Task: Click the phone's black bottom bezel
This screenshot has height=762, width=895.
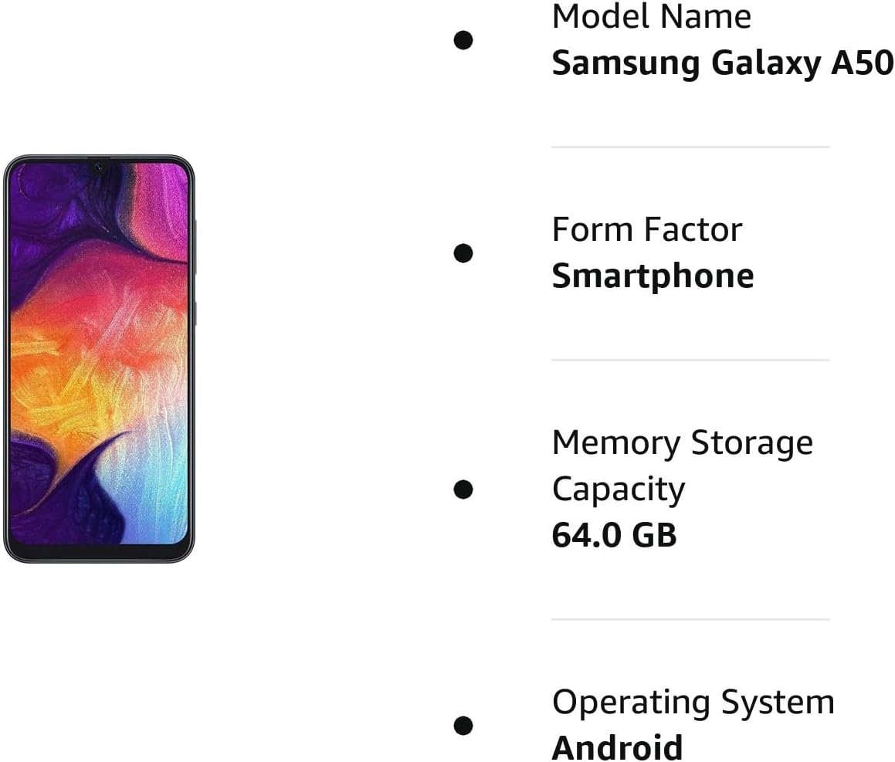Action: 99,553
